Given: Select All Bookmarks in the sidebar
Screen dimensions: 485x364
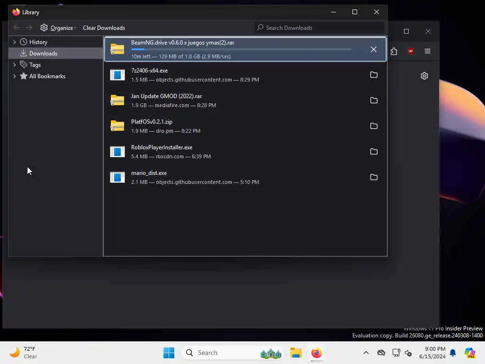Looking at the screenshot, I should point(47,76).
